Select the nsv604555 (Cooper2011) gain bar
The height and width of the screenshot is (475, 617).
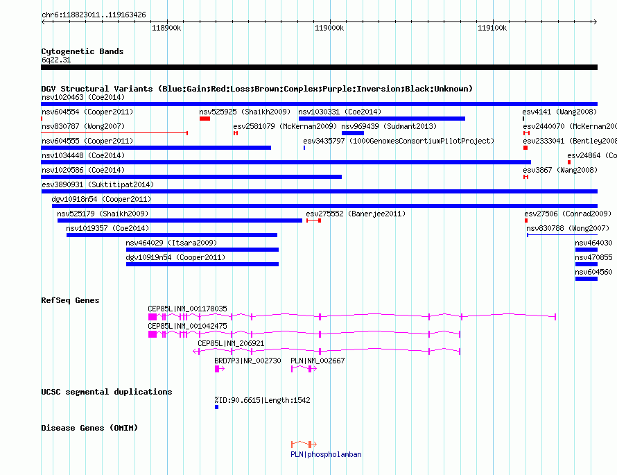click(x=156, y=148)
